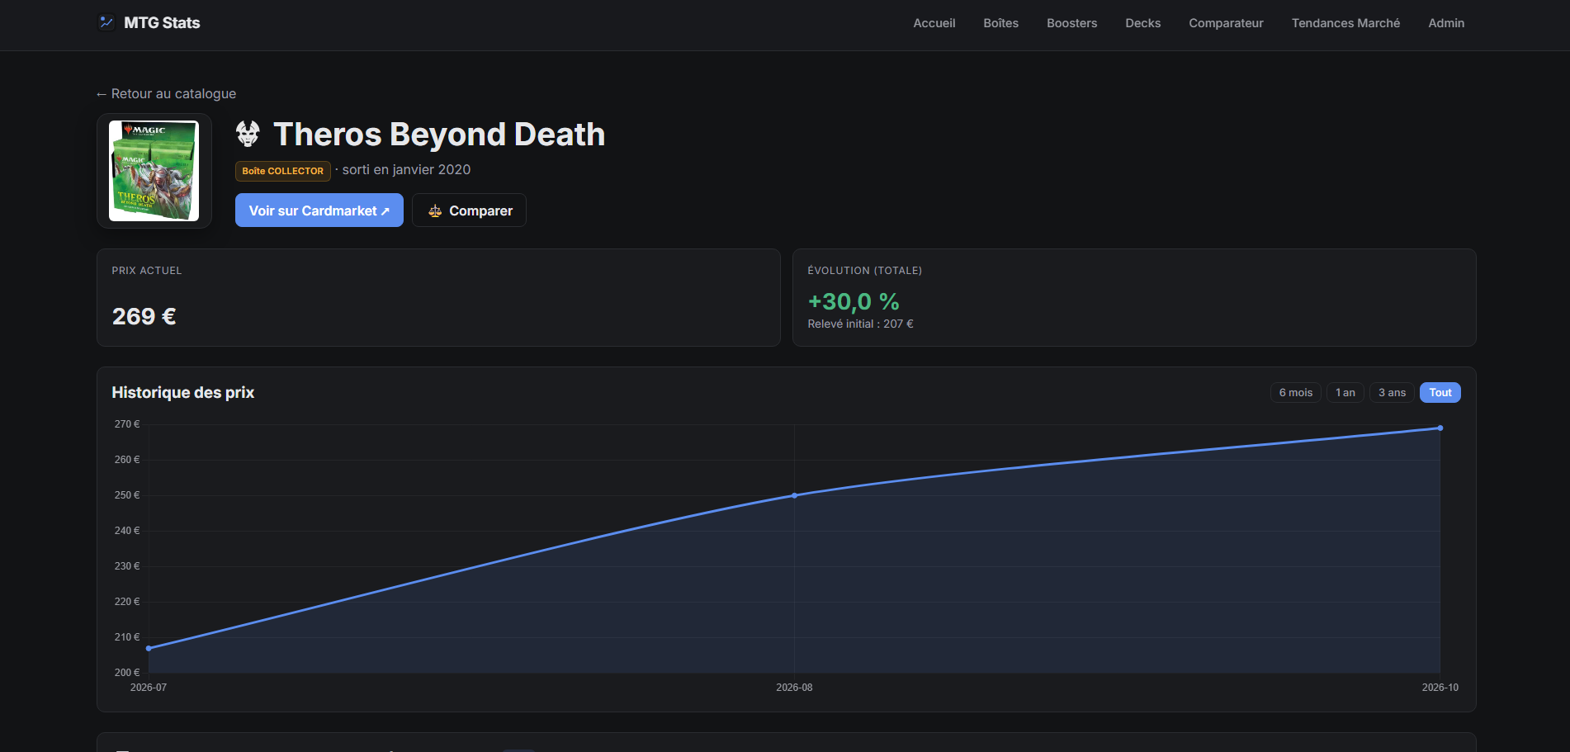Open the Theros Beyond Death box thumbnail
Screen dimensions: 1570x752
[154, 171]
